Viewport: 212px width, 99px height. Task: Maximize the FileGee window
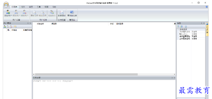[x=199, y=3]
